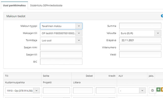Image resolution: width=163 pixels, height=98 pixels.
Task: Click the Summa input field
Action: (140, 26)
